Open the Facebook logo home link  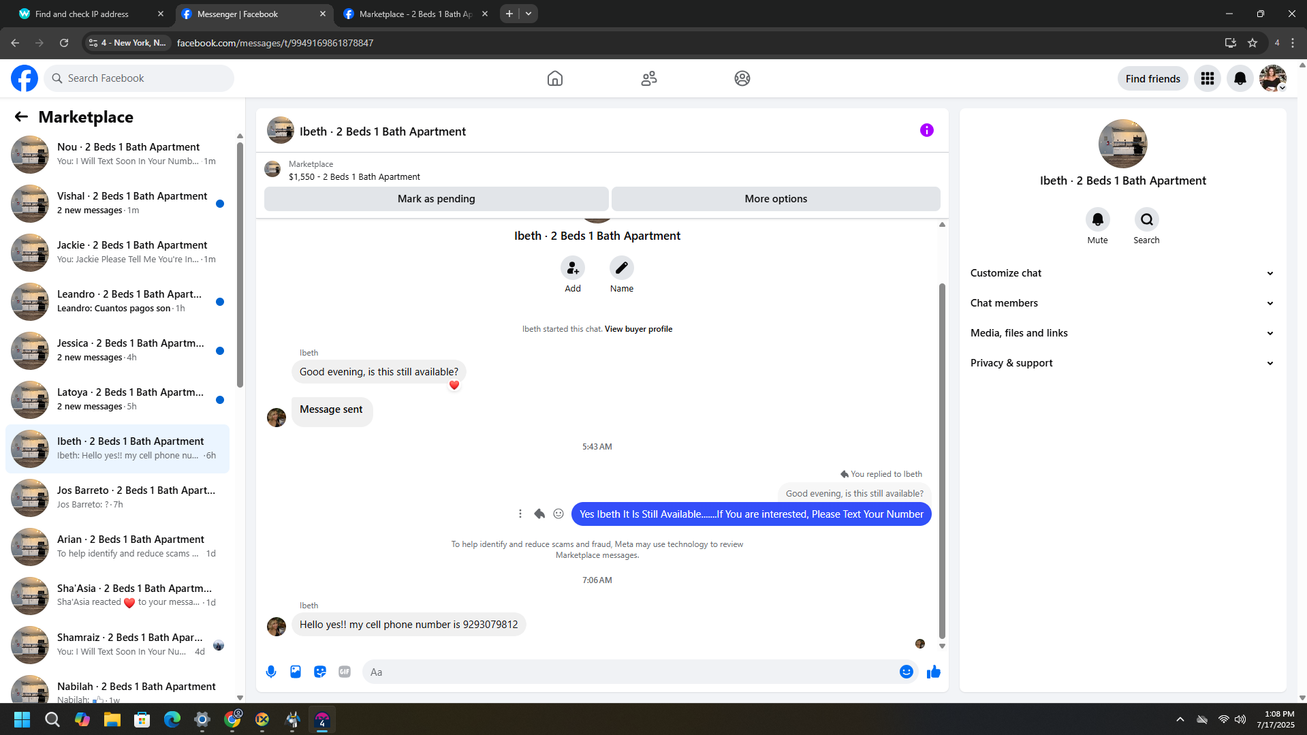point(25,78)
